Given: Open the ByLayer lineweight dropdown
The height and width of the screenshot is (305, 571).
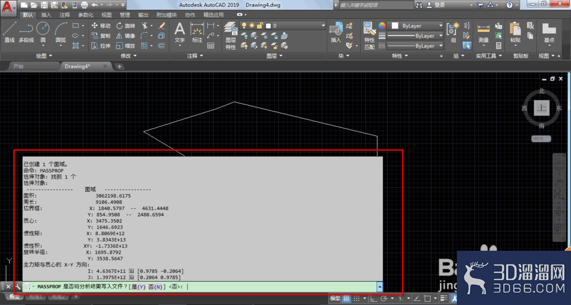Looking at the screenshot, I should pos(415,36).
